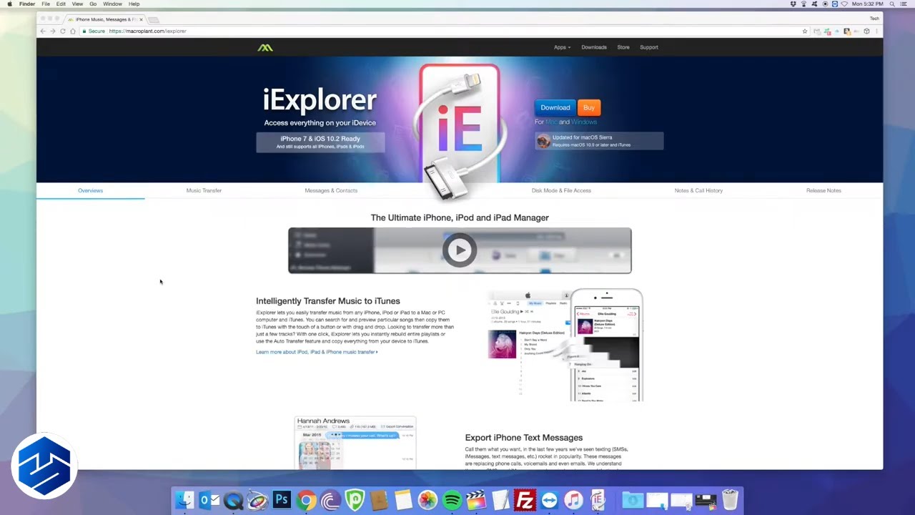Click the menu bar clock Mon 5:32 PM
Screen dimensions: 915x515
(x=867, y=4)
